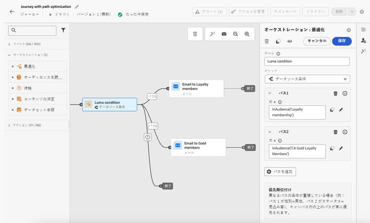The width and height of the screenshot is (370, 223).
Task: Collapse the パス1 section chevron
Action: point(270,93)
